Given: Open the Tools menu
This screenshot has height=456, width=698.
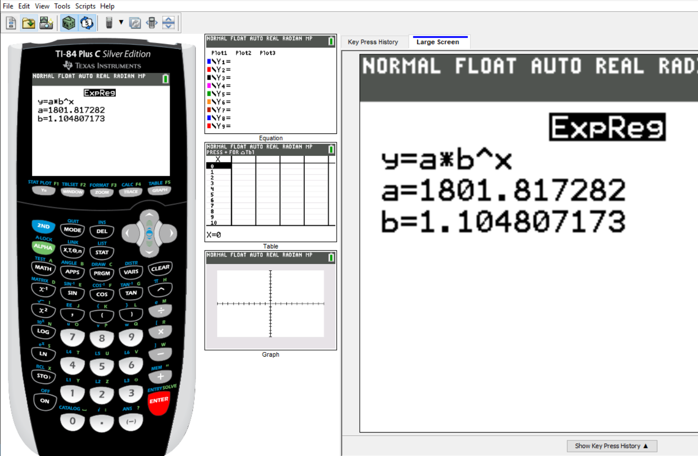Looking at the screenshot, I should [62, 6].
